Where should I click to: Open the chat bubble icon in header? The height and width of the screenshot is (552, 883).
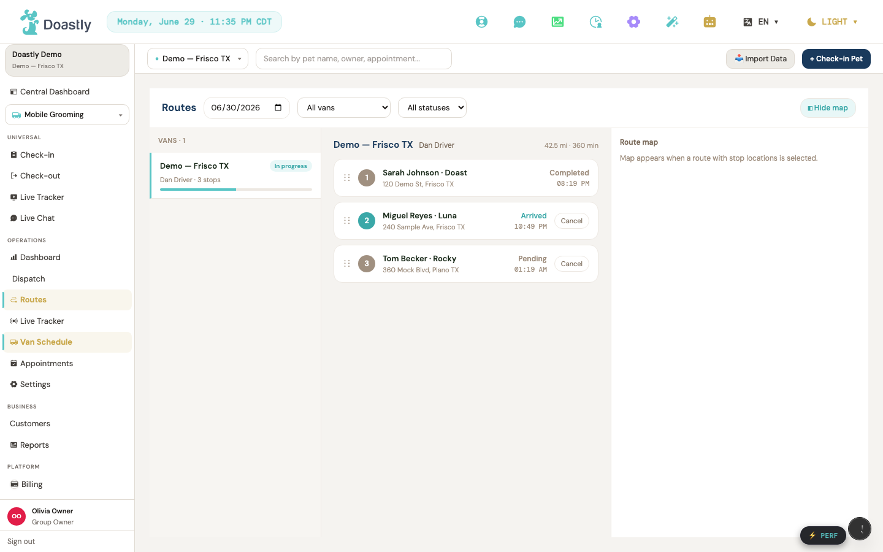pyautogui.click(x=519, y=22)
